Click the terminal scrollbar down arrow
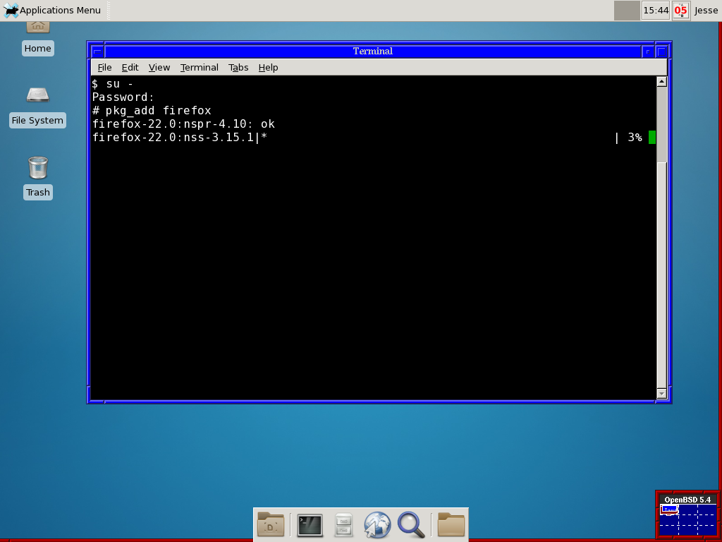Screen dimensions: 722x542 (x=661, y=394)
